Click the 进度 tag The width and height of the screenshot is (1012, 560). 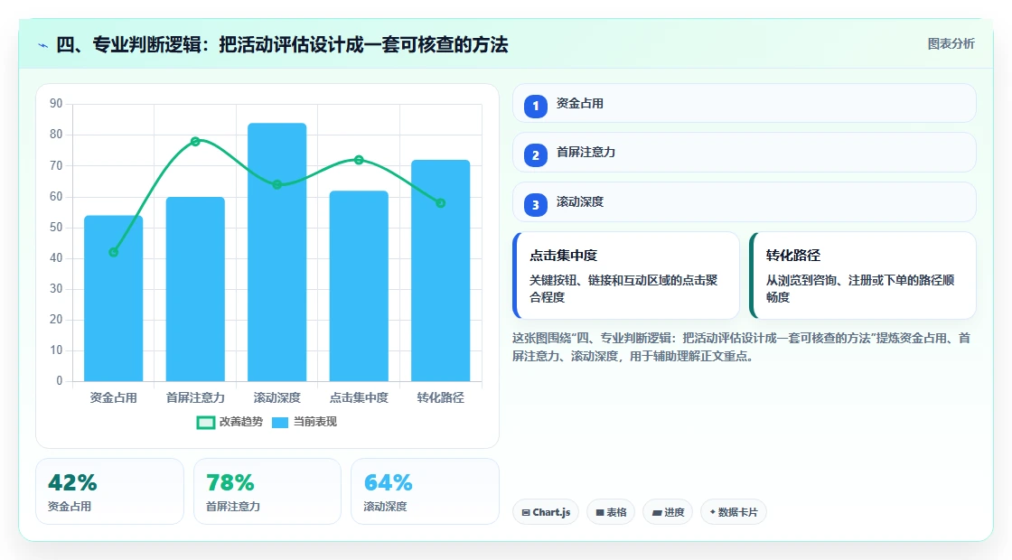[x=668, y=512]
